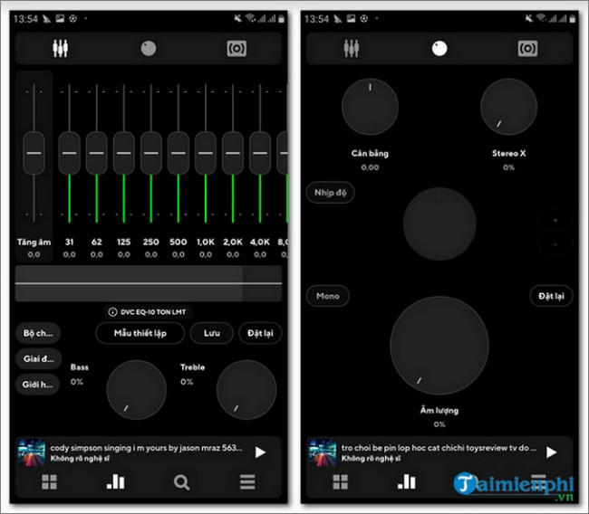The width and height of the screenshot is (589, 514).
Task: Open reverb tab icon in left screen
Action: (x=237, y=48)
